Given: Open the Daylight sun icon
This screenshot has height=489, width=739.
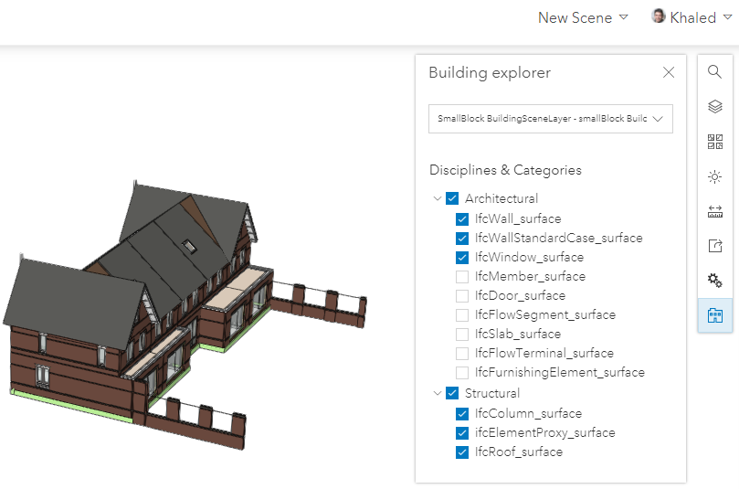Looking at the screenshot, I should (714, 176).
